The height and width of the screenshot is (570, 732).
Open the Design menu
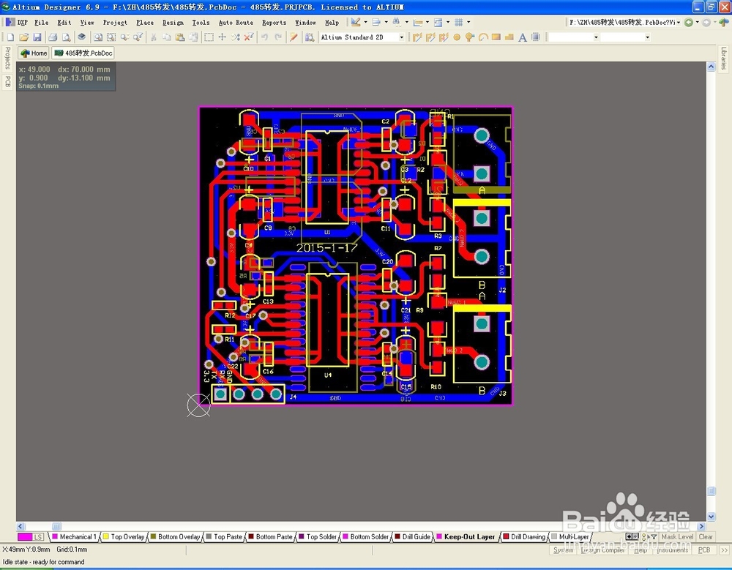[173, 23]
